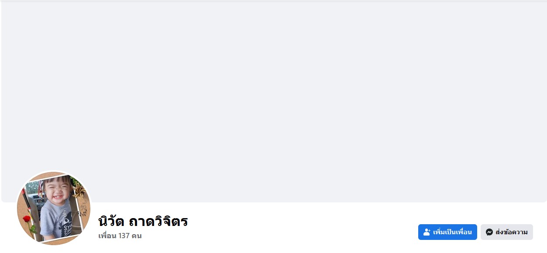
Task: Click the gray Messenger message button
Action: 507,232
